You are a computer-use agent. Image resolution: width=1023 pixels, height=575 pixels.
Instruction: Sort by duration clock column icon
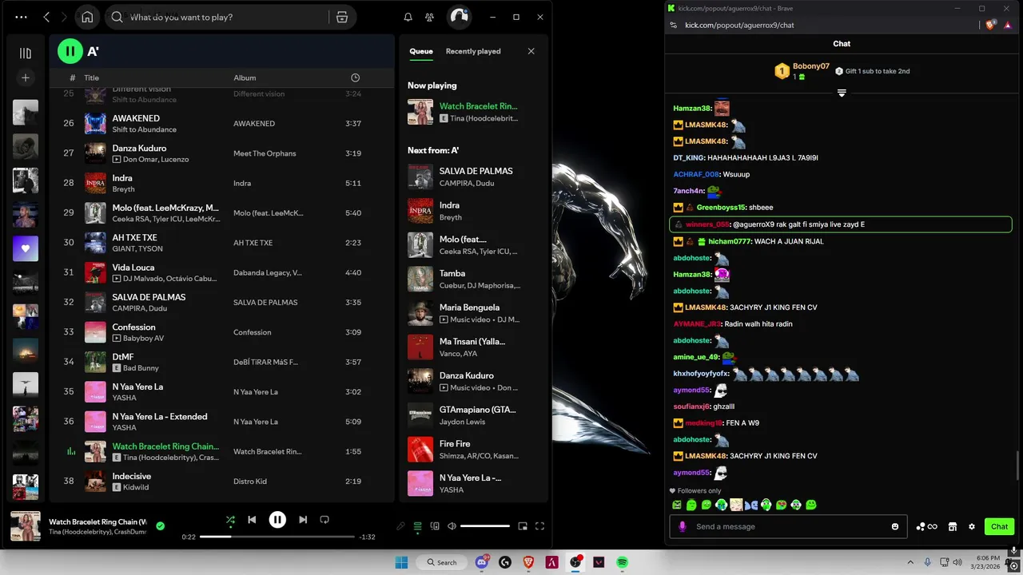355,77
